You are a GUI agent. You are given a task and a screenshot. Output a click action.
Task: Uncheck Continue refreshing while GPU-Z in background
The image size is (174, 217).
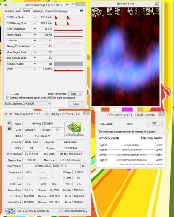pyautogui.click(x=8, y=98)
